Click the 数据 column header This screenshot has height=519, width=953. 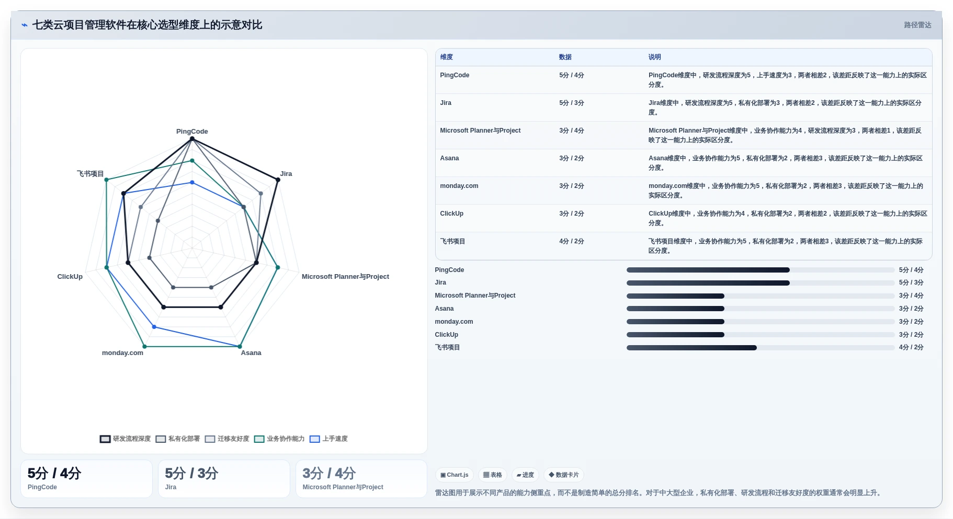(x=565, y=57)
